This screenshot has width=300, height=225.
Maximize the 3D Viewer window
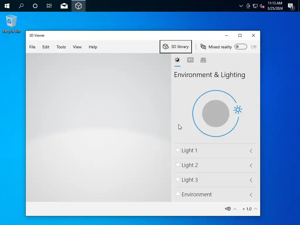[240, 35]
